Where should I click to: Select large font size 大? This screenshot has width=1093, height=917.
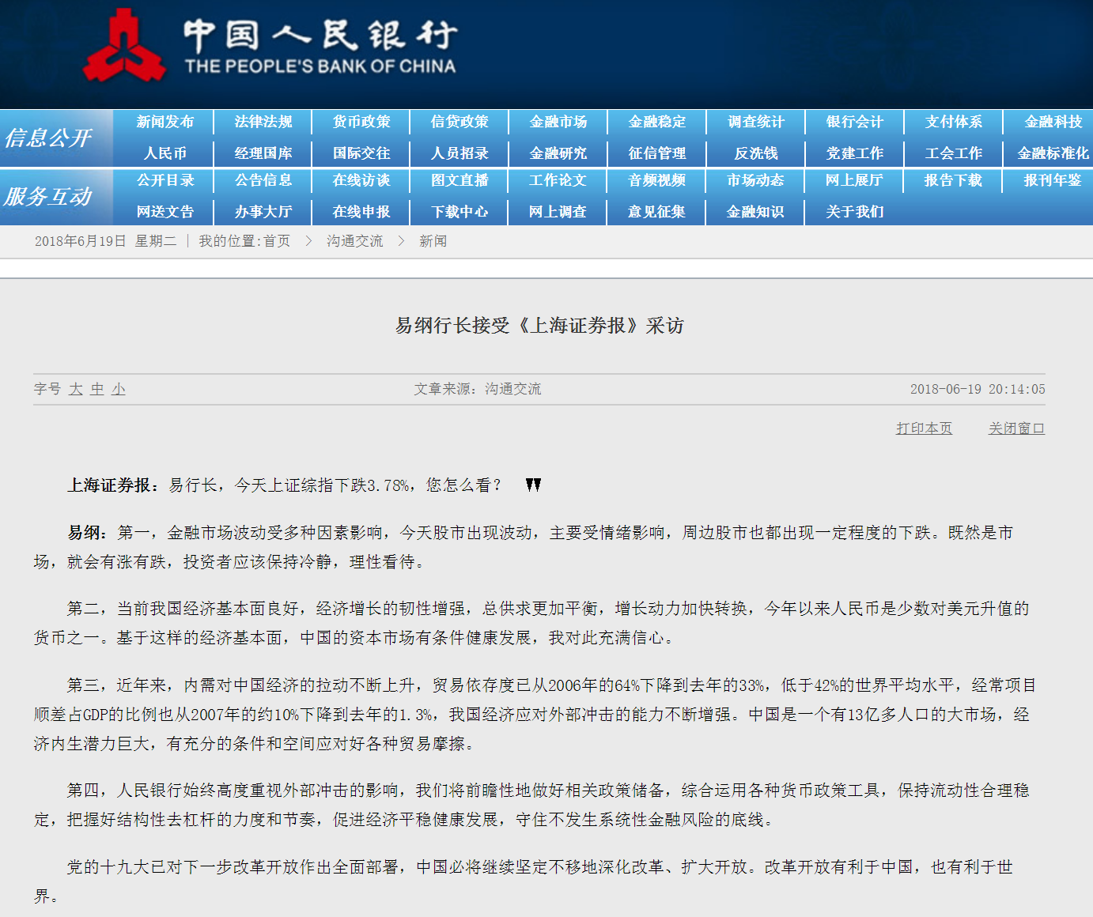pyautogui.click(x=76, y=389)
